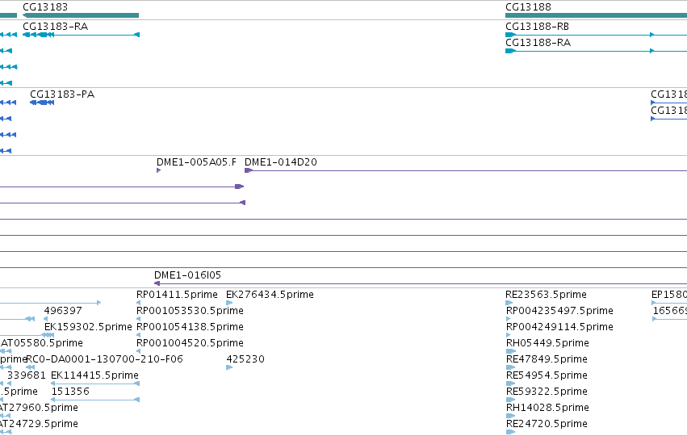Select EST EK276434.5prime
Image resolution: width=687 pixels, height=436 pixels.
(x=270, y=295)
